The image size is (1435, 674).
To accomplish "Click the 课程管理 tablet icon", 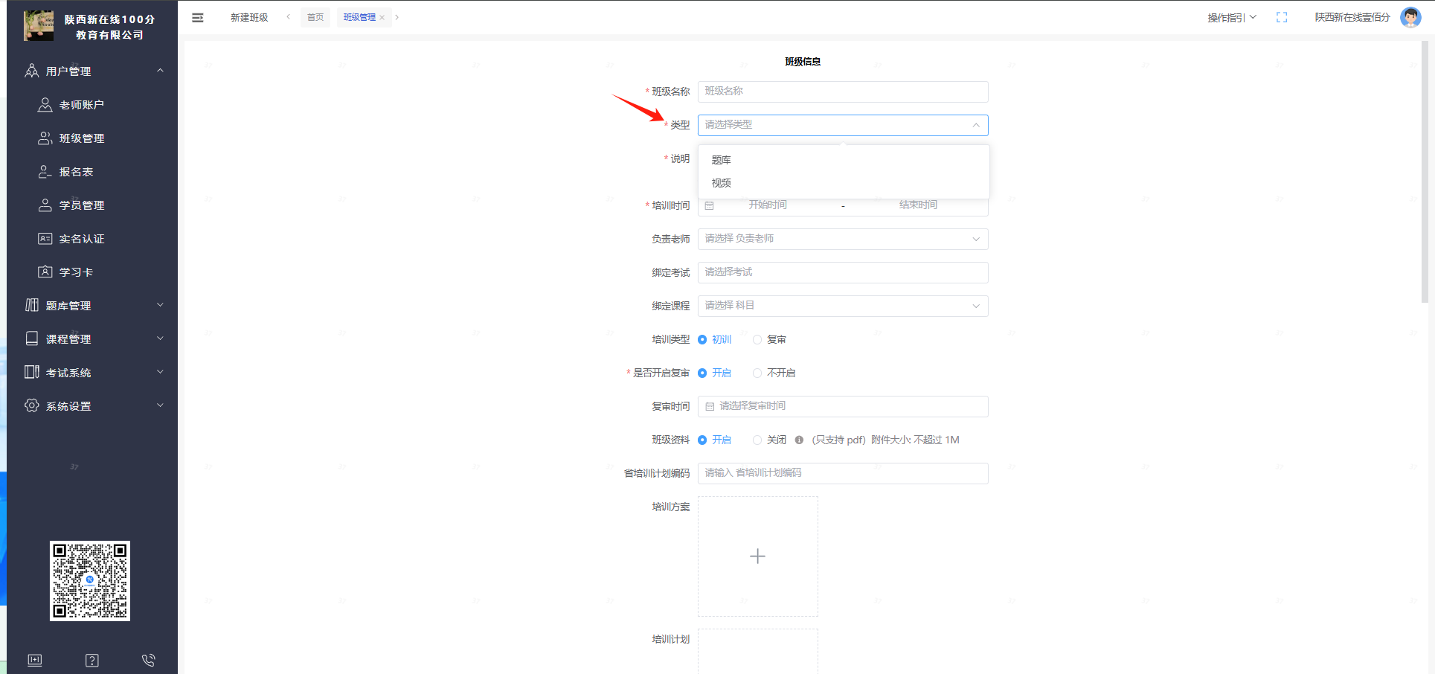I will [31, 338].
